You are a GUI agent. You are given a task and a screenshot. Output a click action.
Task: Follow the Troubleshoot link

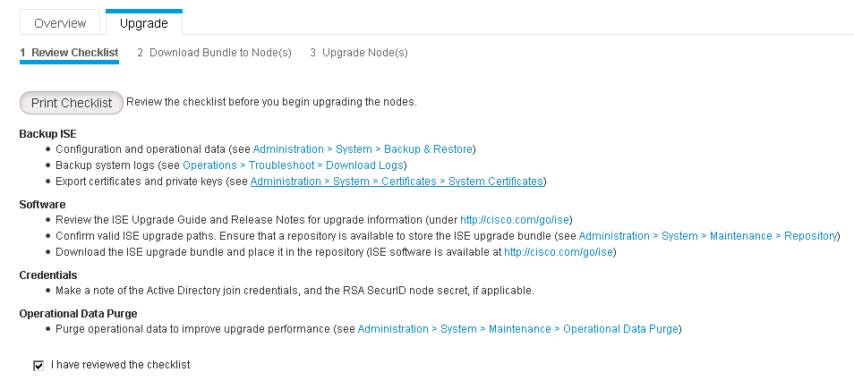point(281,165)
